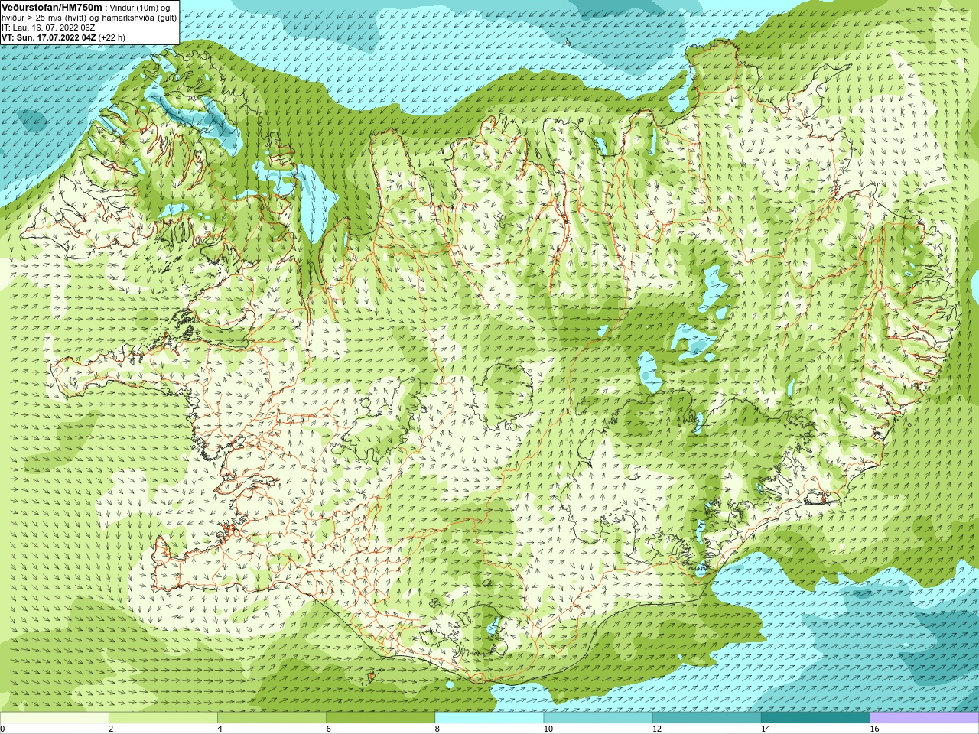The width and height of the screenshot is (979, 734).
Task: Click the '6' label on the color scale
Action: point(329,729)
